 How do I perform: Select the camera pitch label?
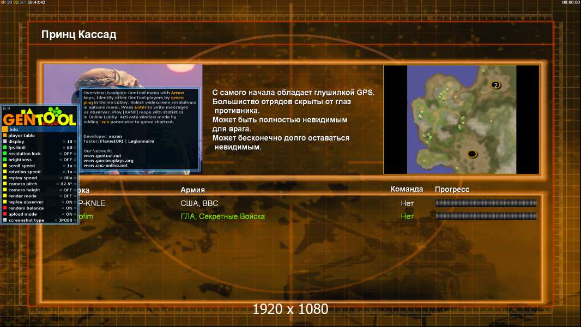point(22,184)
